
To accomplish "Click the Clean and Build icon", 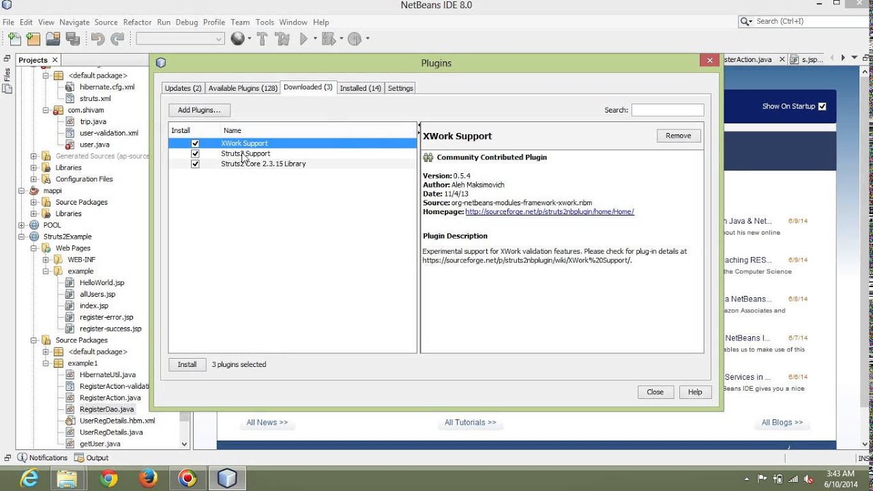I will click(282, 39).
